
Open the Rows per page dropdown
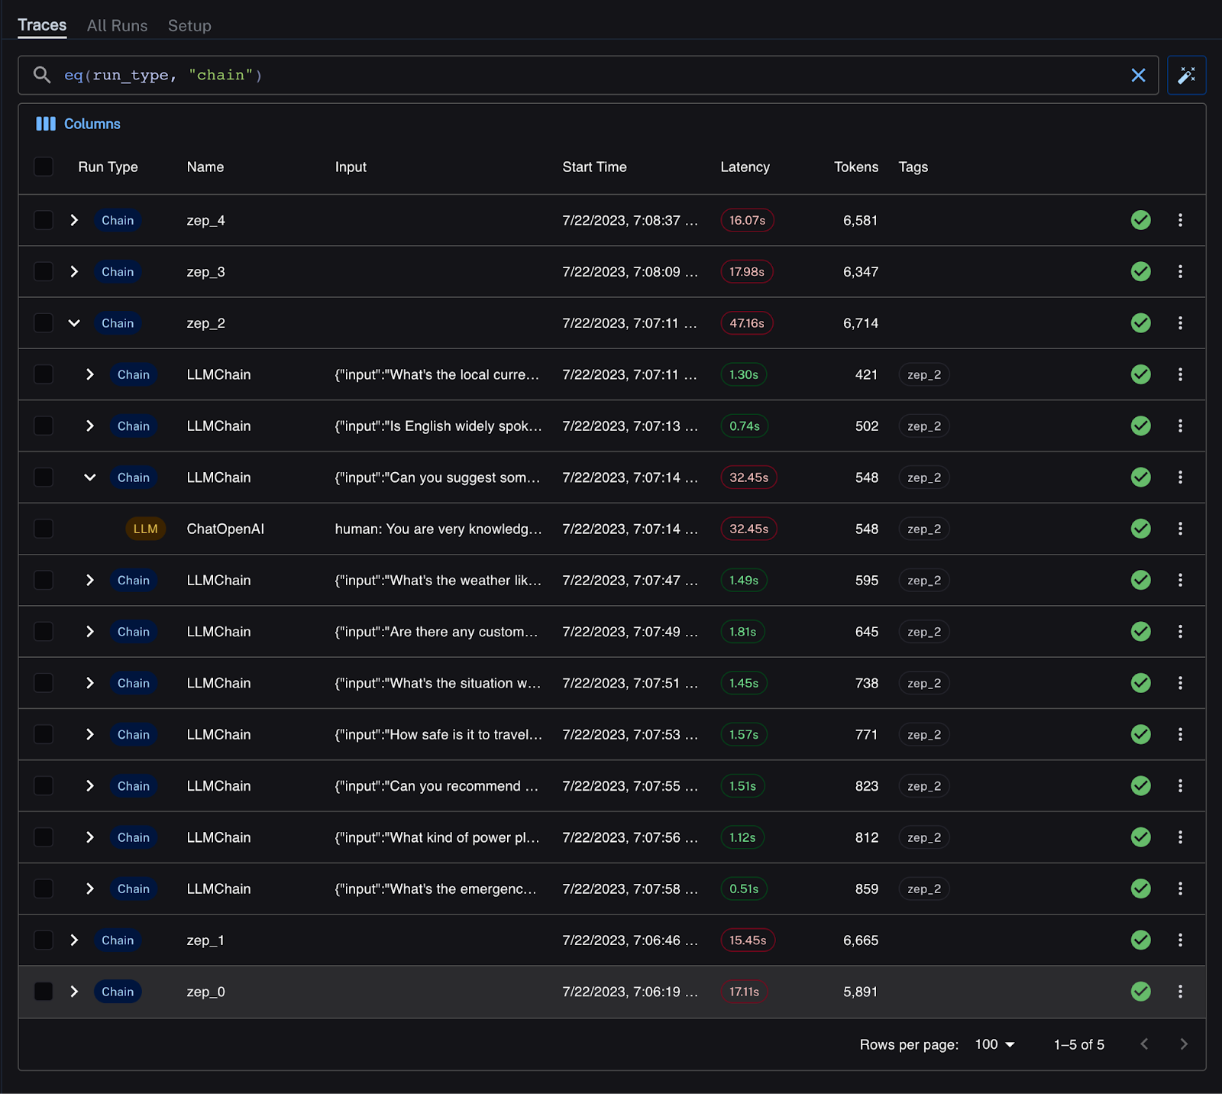pyautogui.click(x=994, y=1044)
